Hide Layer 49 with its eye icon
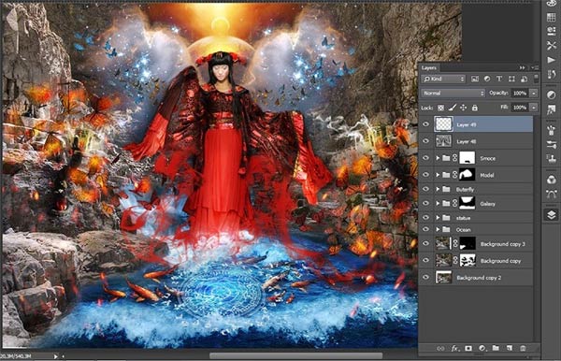 pos(425,124)
